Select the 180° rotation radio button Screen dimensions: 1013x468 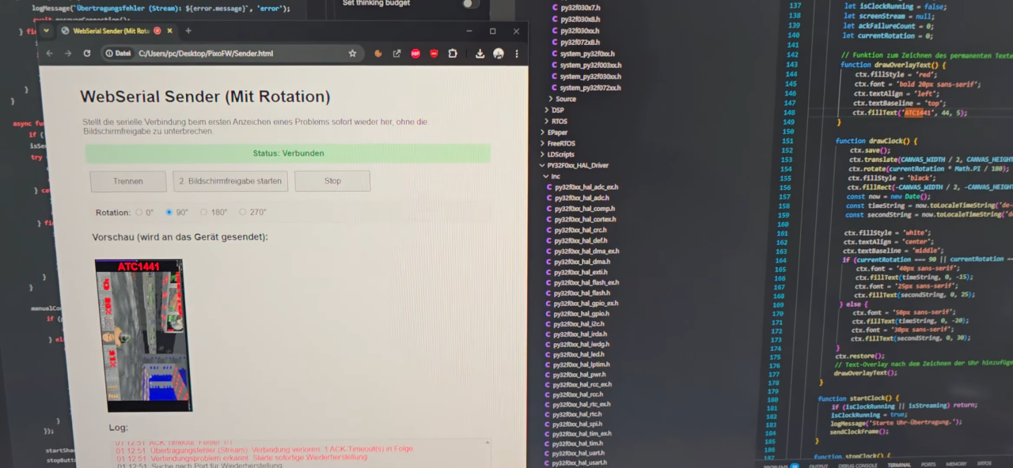point(203,213)
